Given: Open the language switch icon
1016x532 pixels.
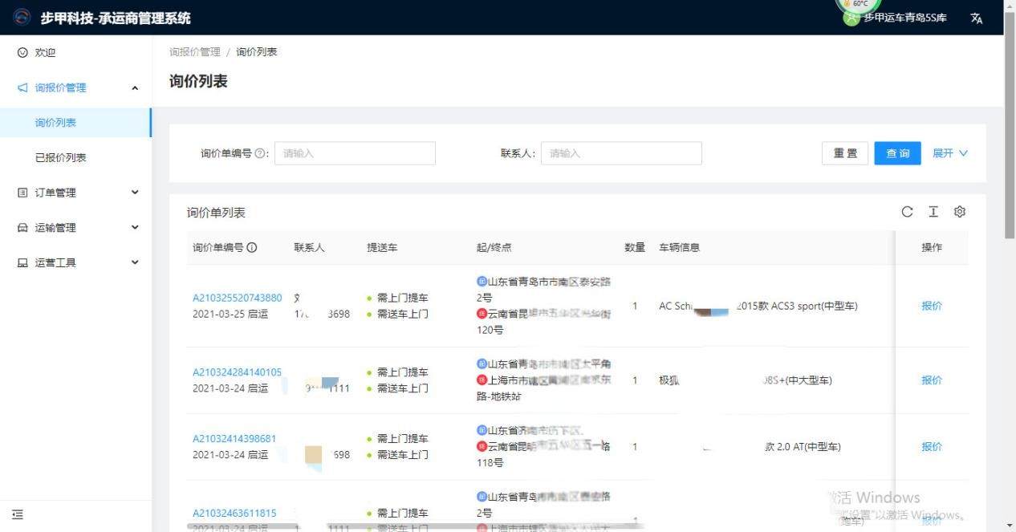Looking at the screenshot, I should pos(976,18).
